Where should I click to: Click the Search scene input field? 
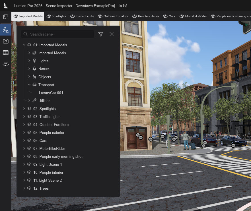point(60,34)
